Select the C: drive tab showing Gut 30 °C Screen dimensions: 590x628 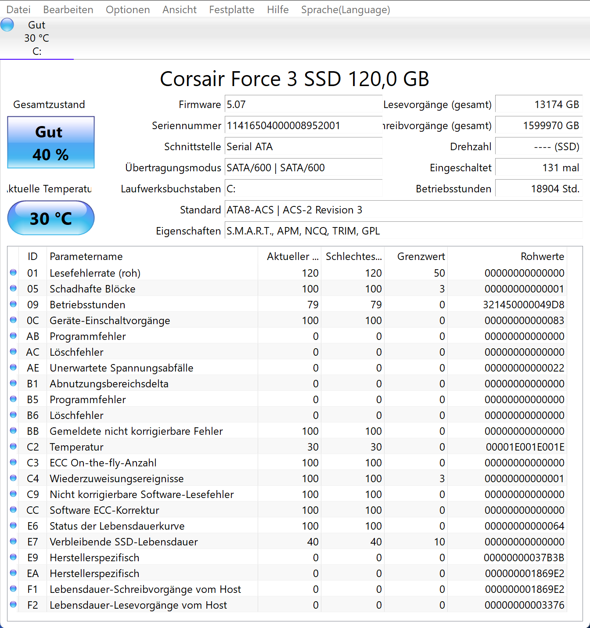tap(37, 37)
